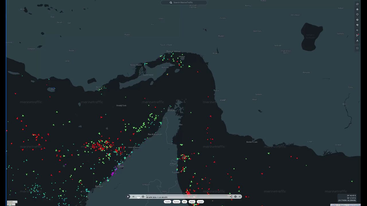
Task: Toggle the loop arrows icon in playback bar
Action: tap(133, 197)
